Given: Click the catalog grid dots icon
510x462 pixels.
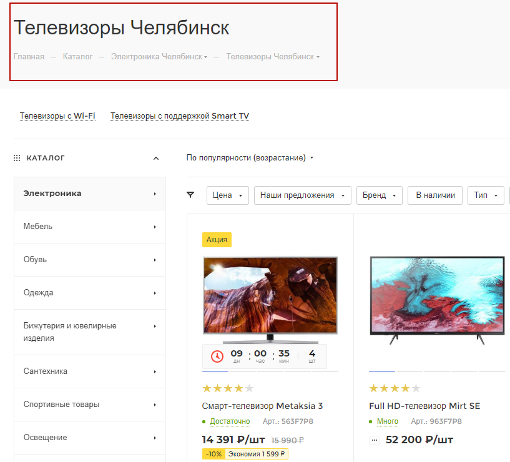Looking at the screenshot, I should coord(17,158).
